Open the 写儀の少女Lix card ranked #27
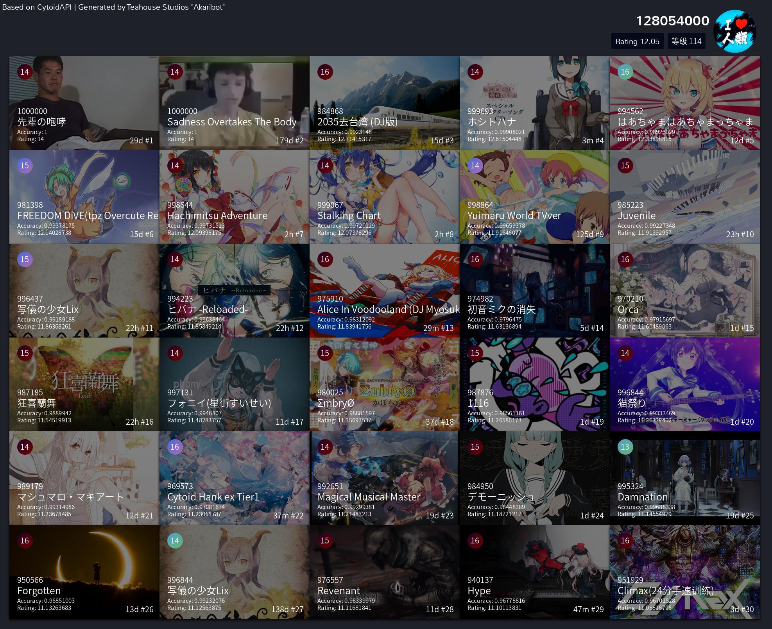The height and width of the screenshot is (629, 772). coord(235,572)
